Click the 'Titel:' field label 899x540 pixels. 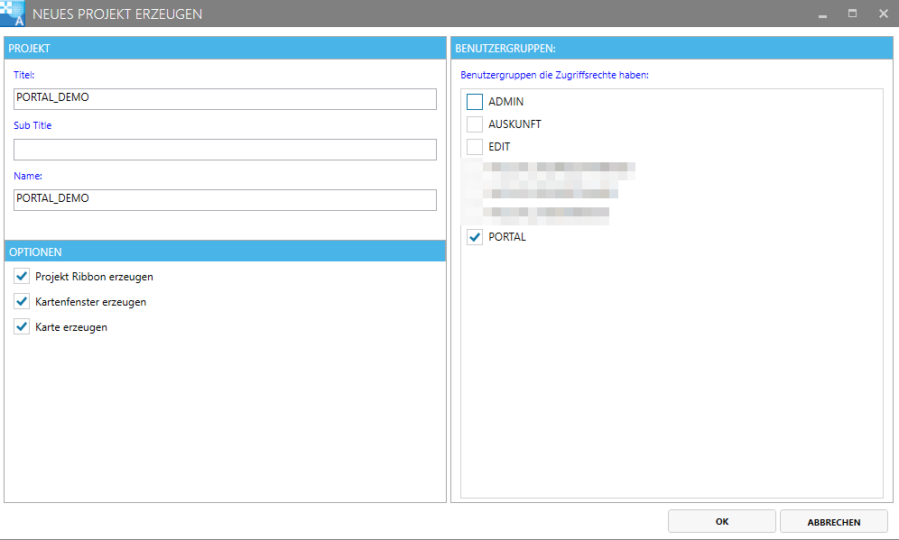24,75
